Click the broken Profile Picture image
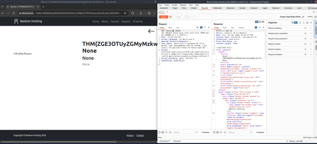 coord(22,54)
